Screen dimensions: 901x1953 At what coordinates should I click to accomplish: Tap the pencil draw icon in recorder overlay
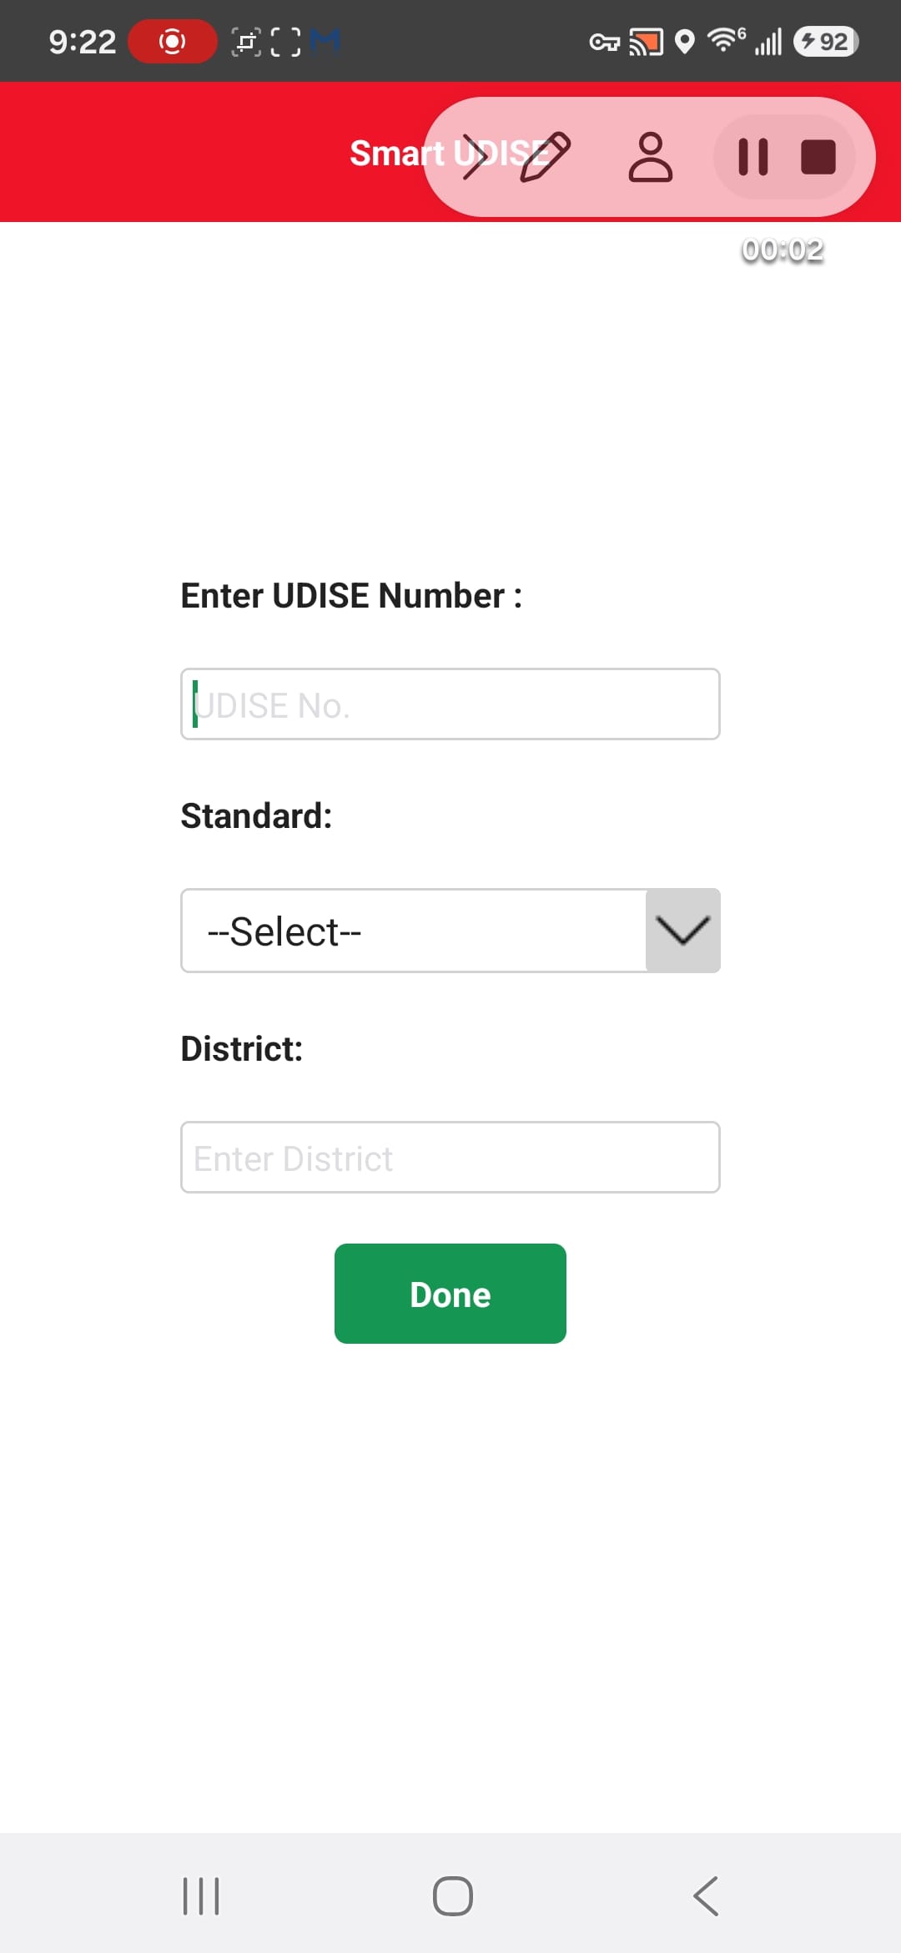pyautogui.click(x=545, y=157)
